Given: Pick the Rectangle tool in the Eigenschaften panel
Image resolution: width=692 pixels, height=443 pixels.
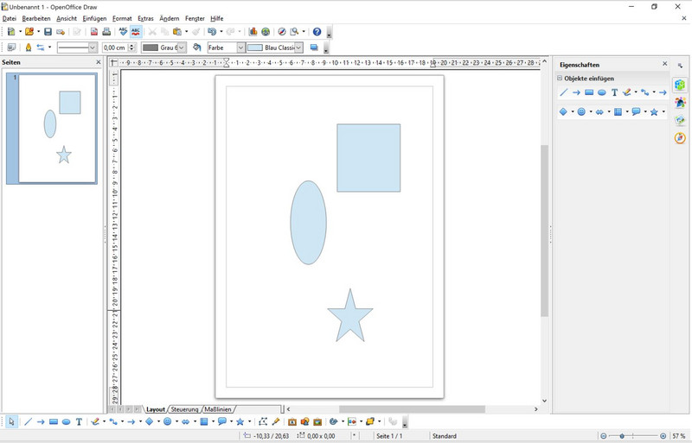Looking at the screenshot, I should click(589, 92).
